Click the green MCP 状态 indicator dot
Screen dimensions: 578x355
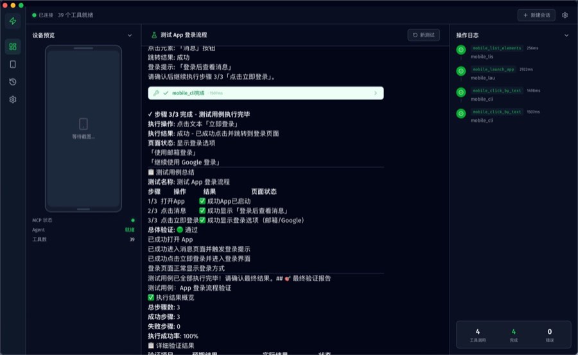tap(133, 220)
